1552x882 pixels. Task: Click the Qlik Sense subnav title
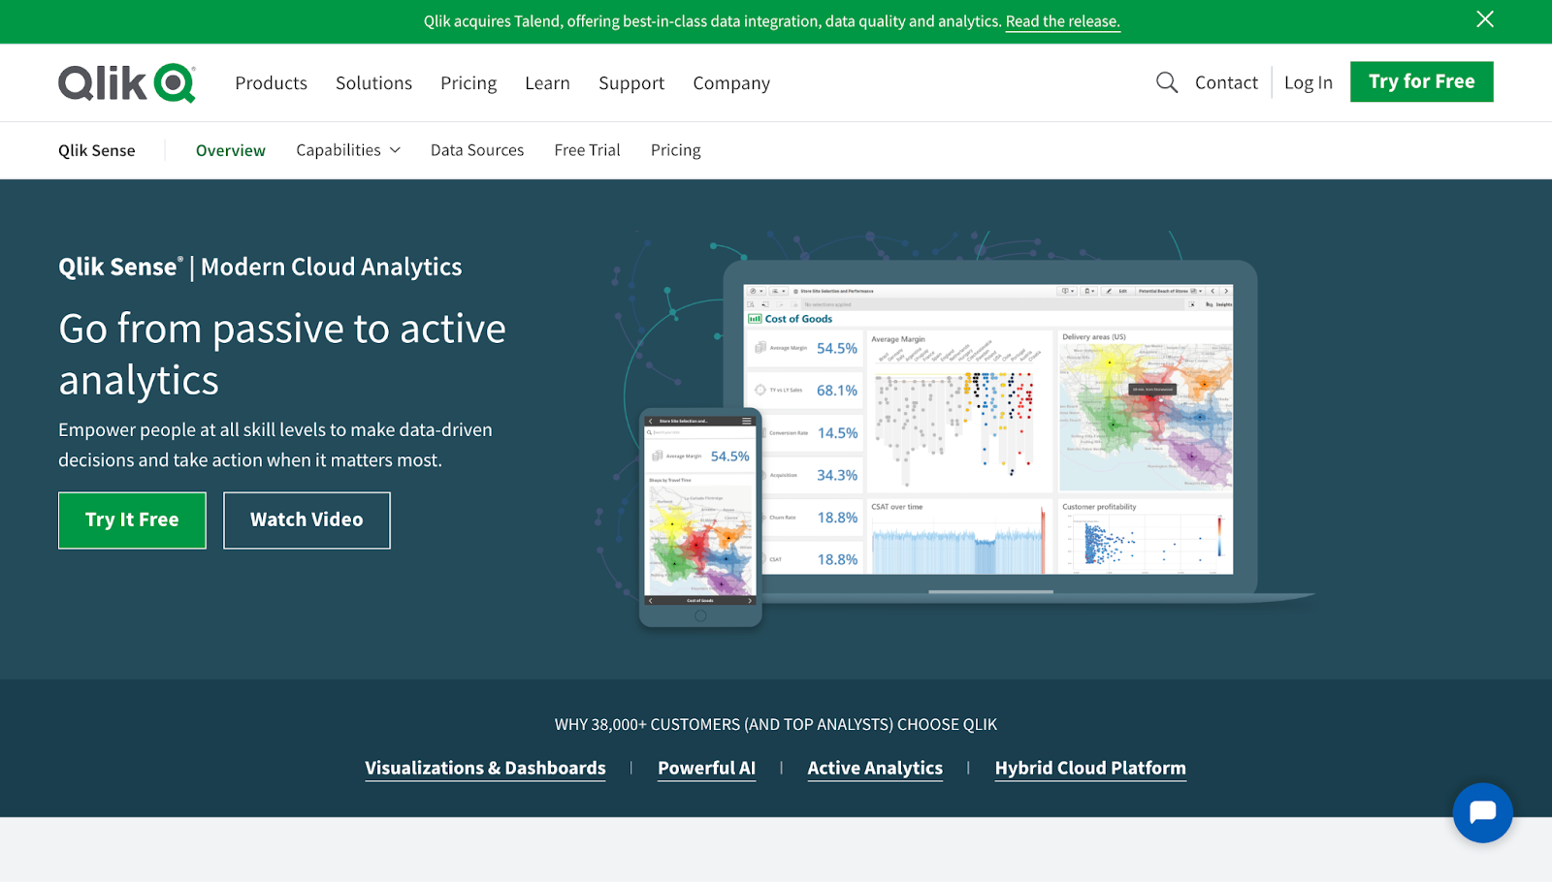[x=97, y=150]
